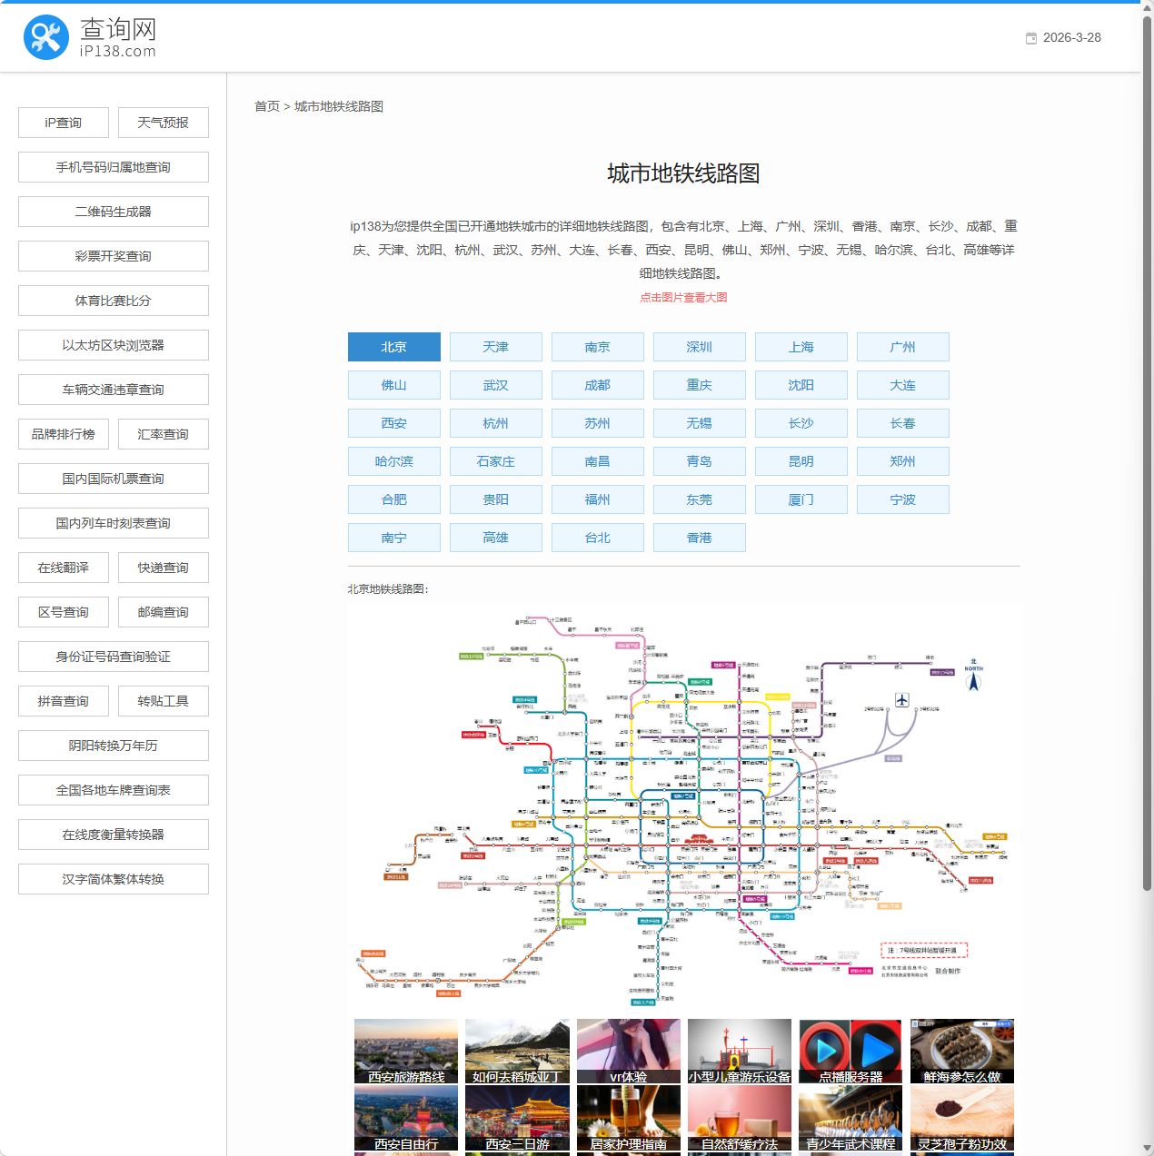Open the 鲜海参怎么做 thumbnail
This screenshot has height=1156, width=1154.
[961, 1052]
